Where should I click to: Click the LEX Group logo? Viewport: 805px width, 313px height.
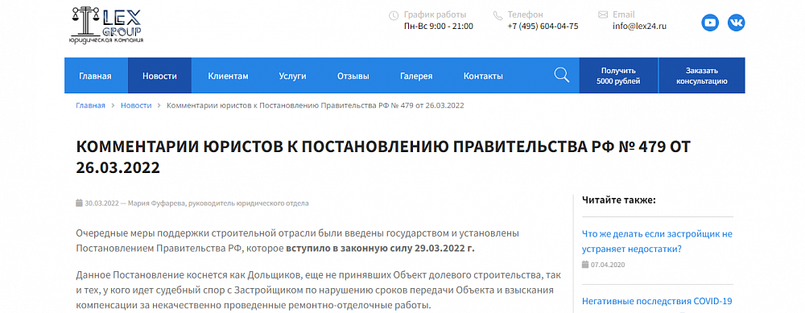click(106, 25)
